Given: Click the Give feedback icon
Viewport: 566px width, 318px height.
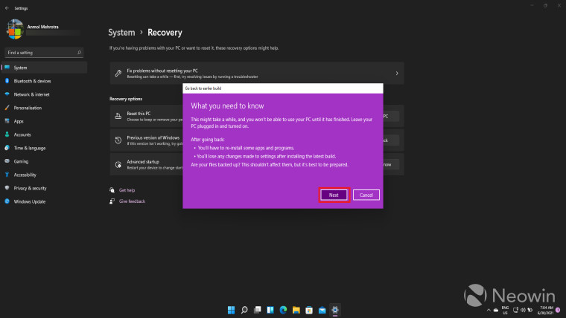Looking at the screenshot, I should point(112,201).
